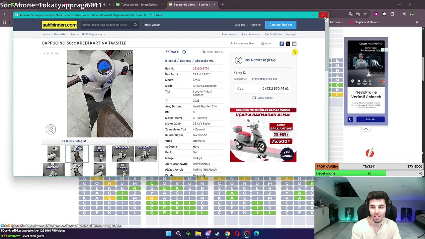Click the Chrome apps grid icon in bookmarks bar

point(4,22)
